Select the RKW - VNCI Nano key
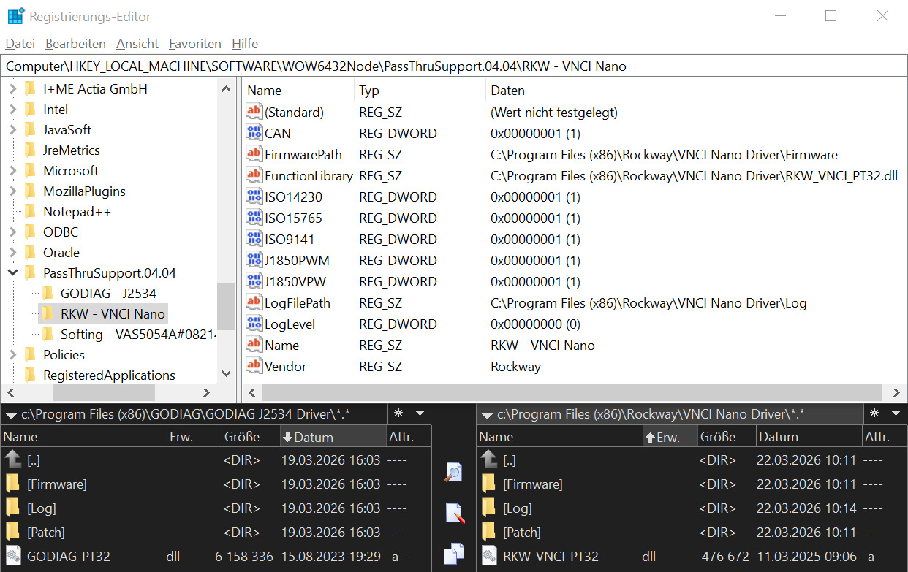Image resolution: width=908 pixels, height=572 pixels. tap(113, 313)
